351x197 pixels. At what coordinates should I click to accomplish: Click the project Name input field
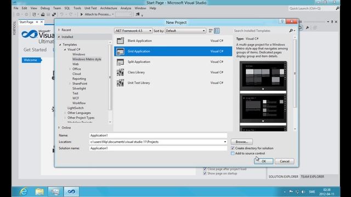pyautogui.click(x=158, y=135)
